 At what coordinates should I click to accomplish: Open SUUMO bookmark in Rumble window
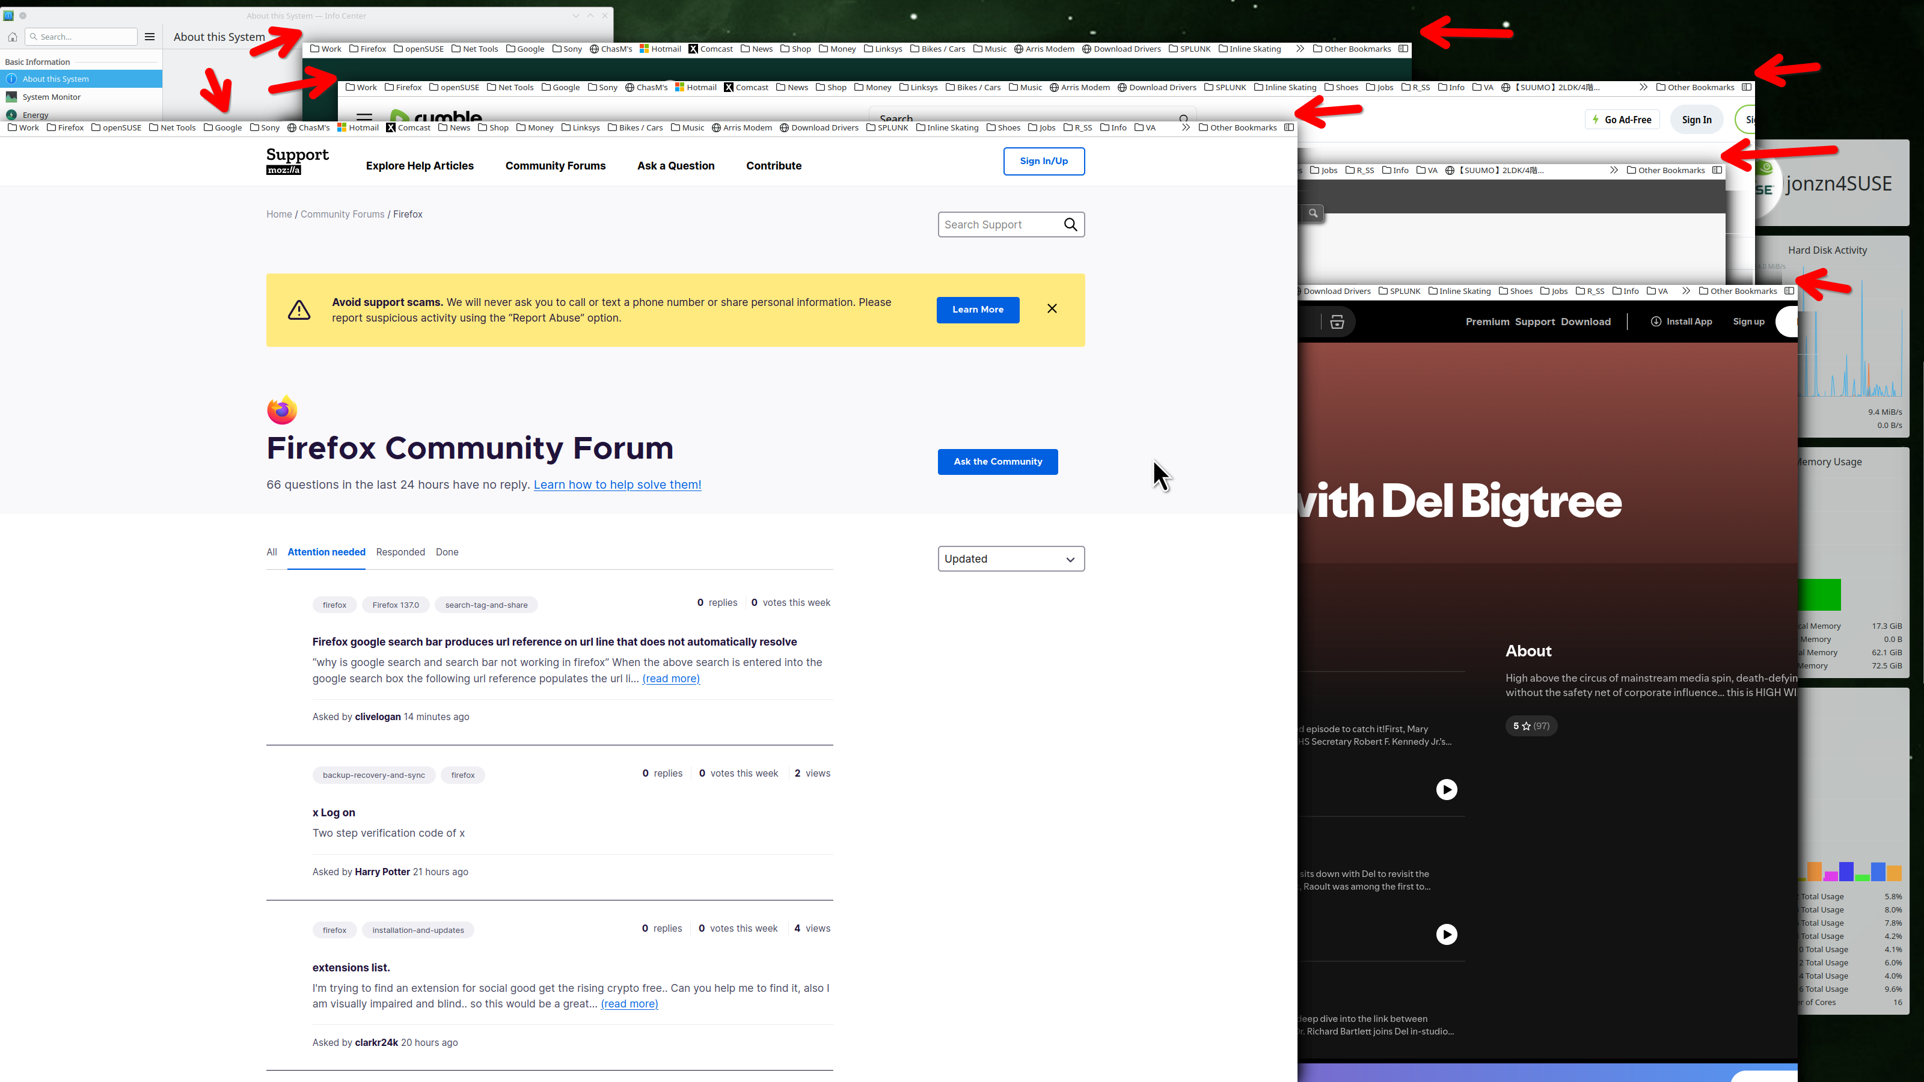(x=1551, y=87)
